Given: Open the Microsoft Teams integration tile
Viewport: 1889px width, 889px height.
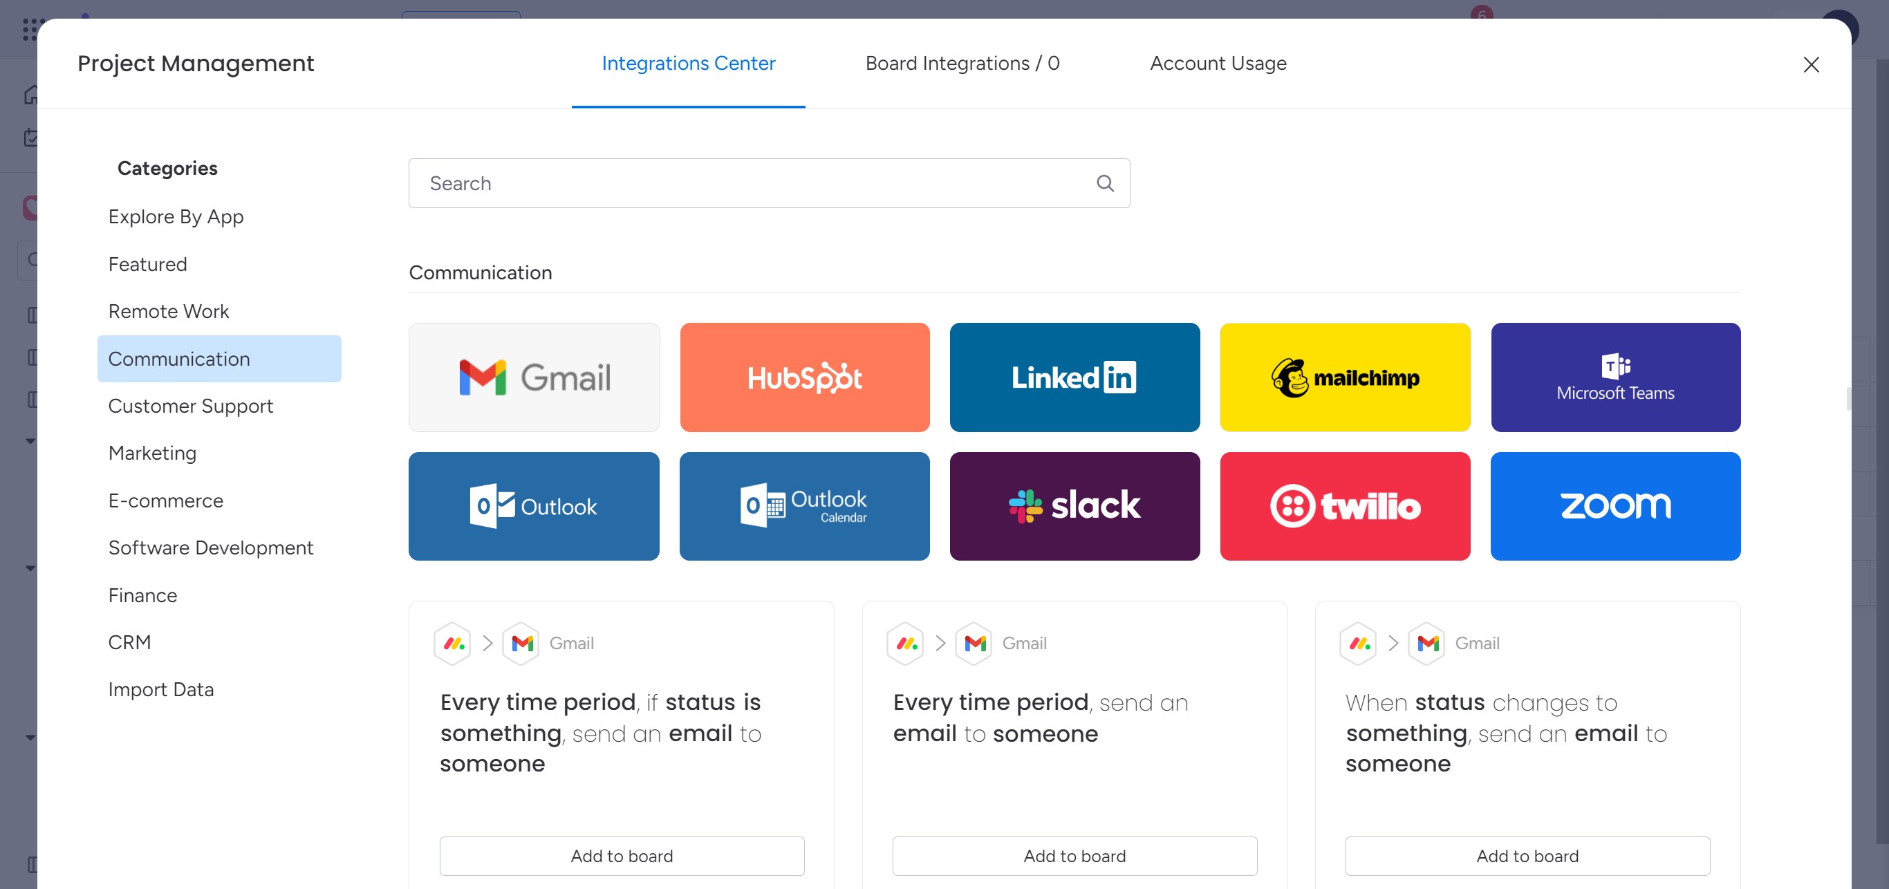Looking at the screenshot, I should coord(1615,377).
